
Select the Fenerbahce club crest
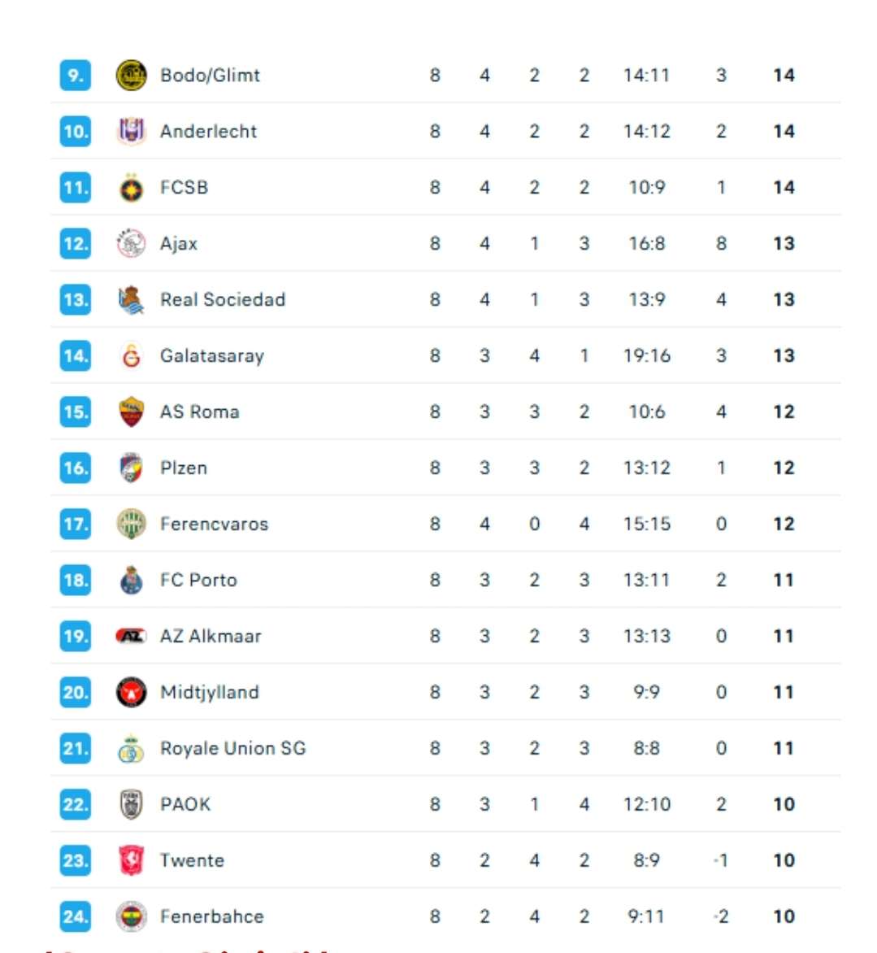point(131,916)
